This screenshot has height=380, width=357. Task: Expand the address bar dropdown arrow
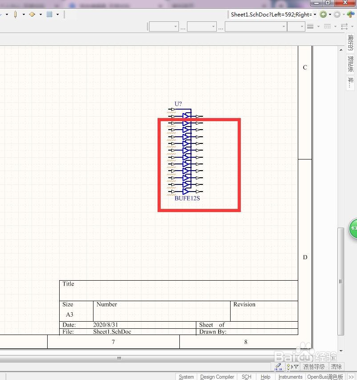click(x=315, y=15)
